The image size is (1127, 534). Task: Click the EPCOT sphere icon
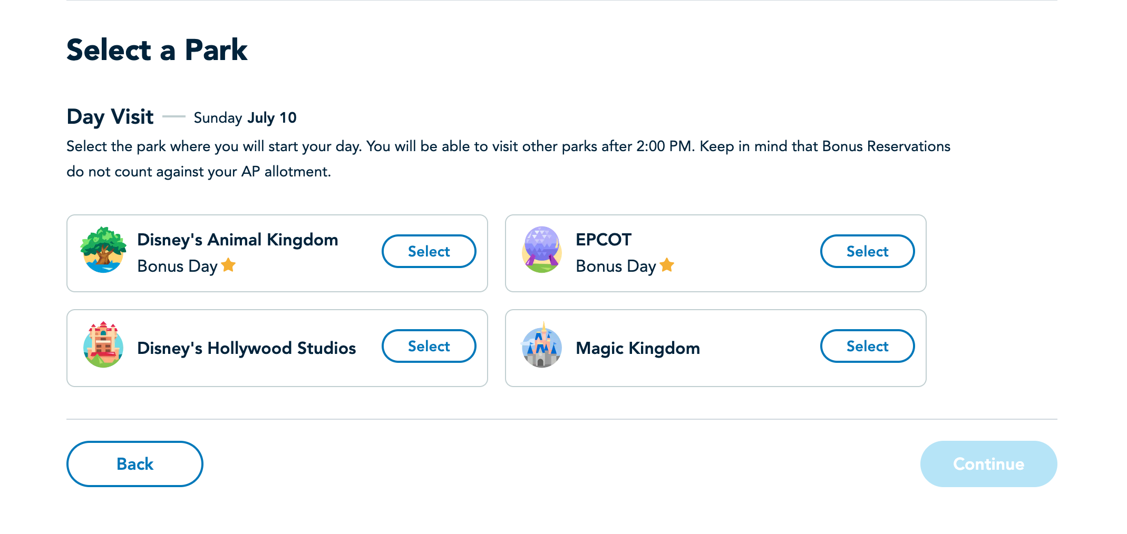tap(541, 250)
